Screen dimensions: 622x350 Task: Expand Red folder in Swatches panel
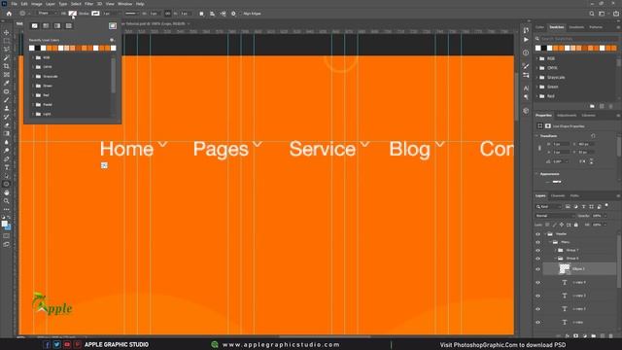pos(537,96)
